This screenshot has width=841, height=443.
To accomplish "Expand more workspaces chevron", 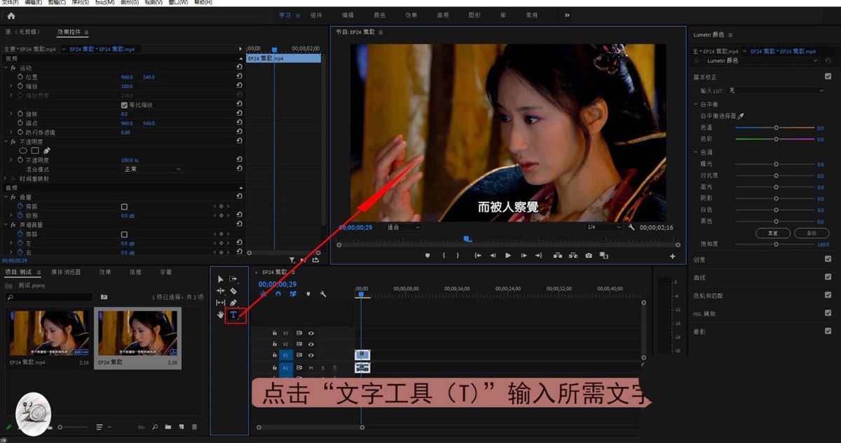I will click(x=566, y=15).
